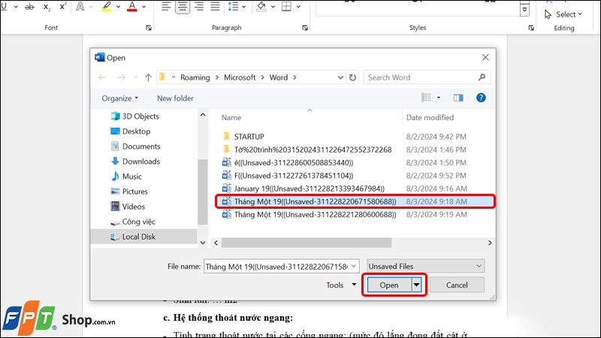
Task: Sort files by Name column
Action: pyautogui.click(x=231, y=118)
